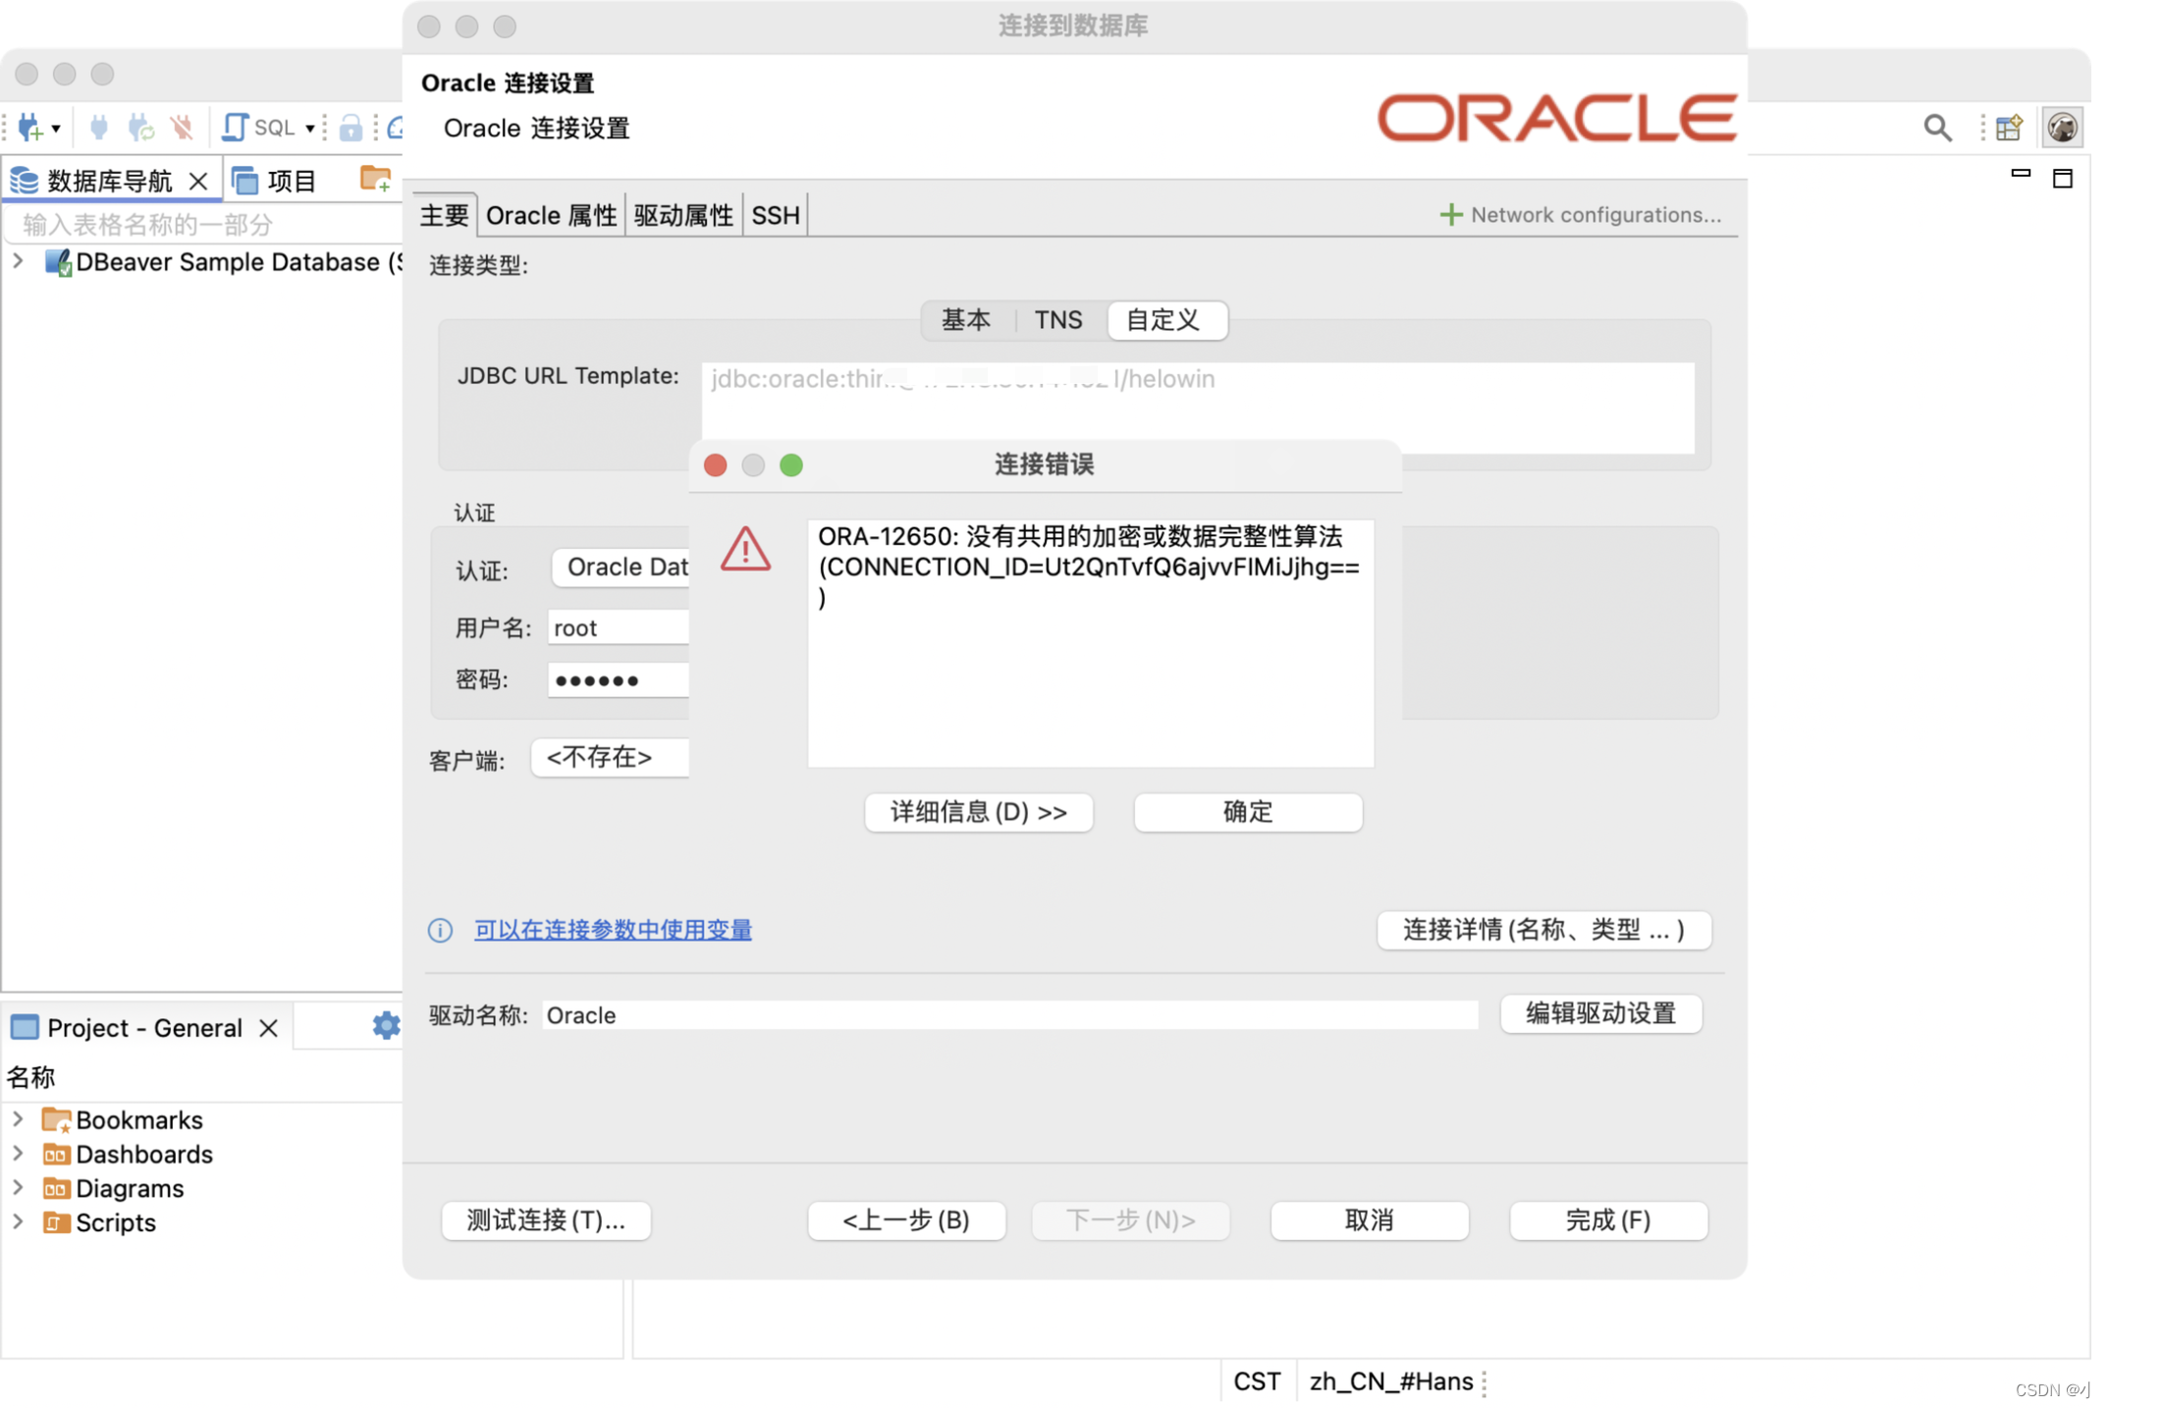Click the search magnifier in main toolbar
Image resolution: width=2164 pixels, height=1408 pixels.
click(1937, 128)
